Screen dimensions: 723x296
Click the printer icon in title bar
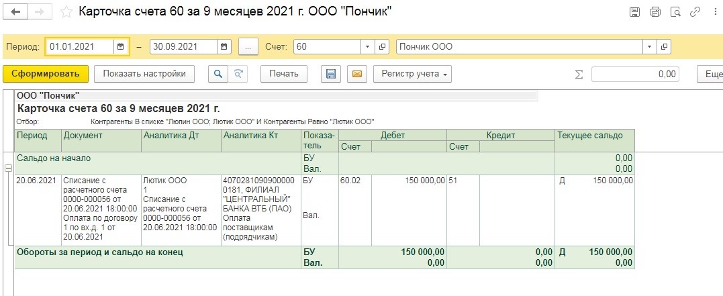655,12
